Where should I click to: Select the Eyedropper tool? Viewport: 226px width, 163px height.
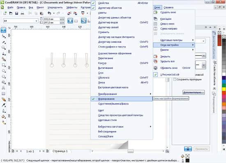pyautogui.click(x=3, y=105)
